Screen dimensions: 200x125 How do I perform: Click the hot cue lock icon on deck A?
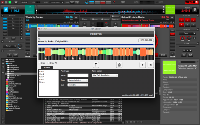(21, 38)
